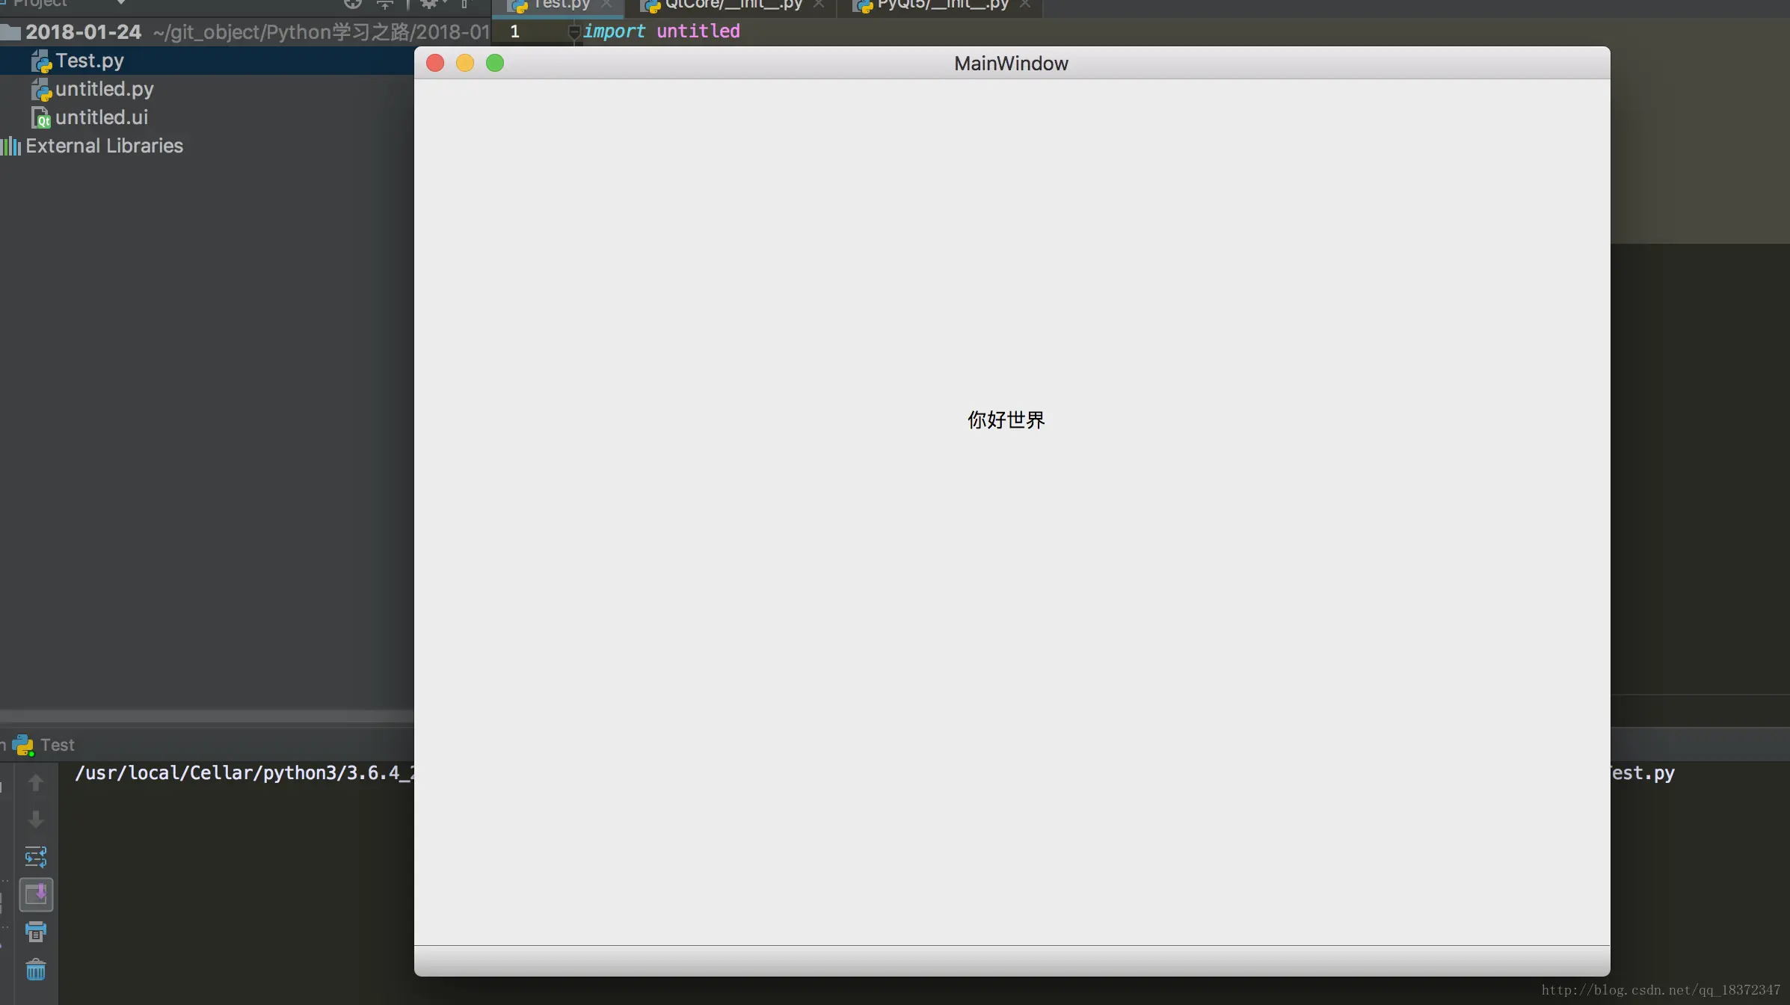Collapse the 2018-01-24 project folder
1790x1005 pixels.
coord(82,32)
